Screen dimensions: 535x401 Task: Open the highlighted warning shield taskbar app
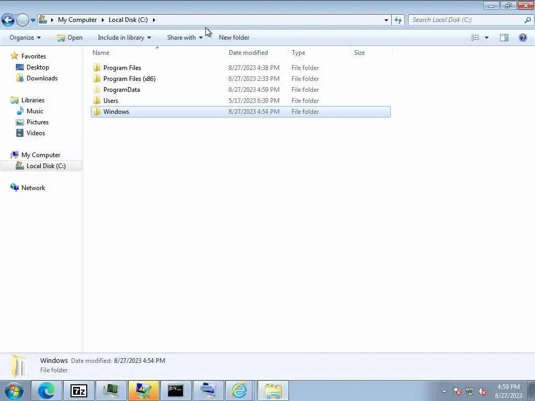(143, 391)
